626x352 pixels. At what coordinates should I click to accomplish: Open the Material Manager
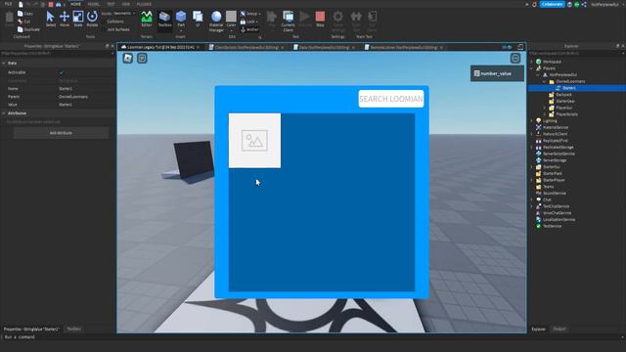(x=216, y=21)
